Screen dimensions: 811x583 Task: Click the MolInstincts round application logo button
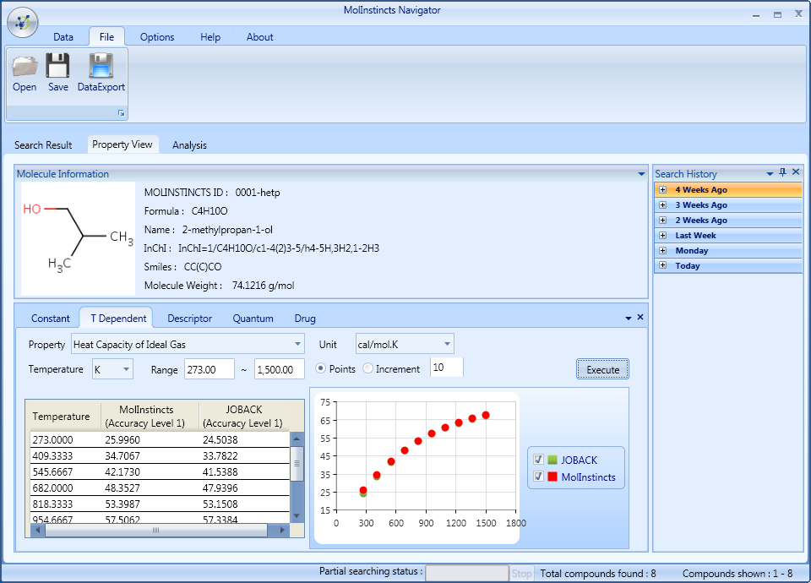point(23,22)
